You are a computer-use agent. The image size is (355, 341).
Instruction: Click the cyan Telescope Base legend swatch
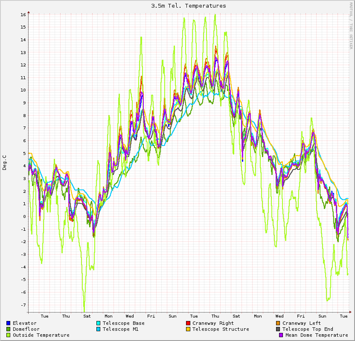coord(99,323)
